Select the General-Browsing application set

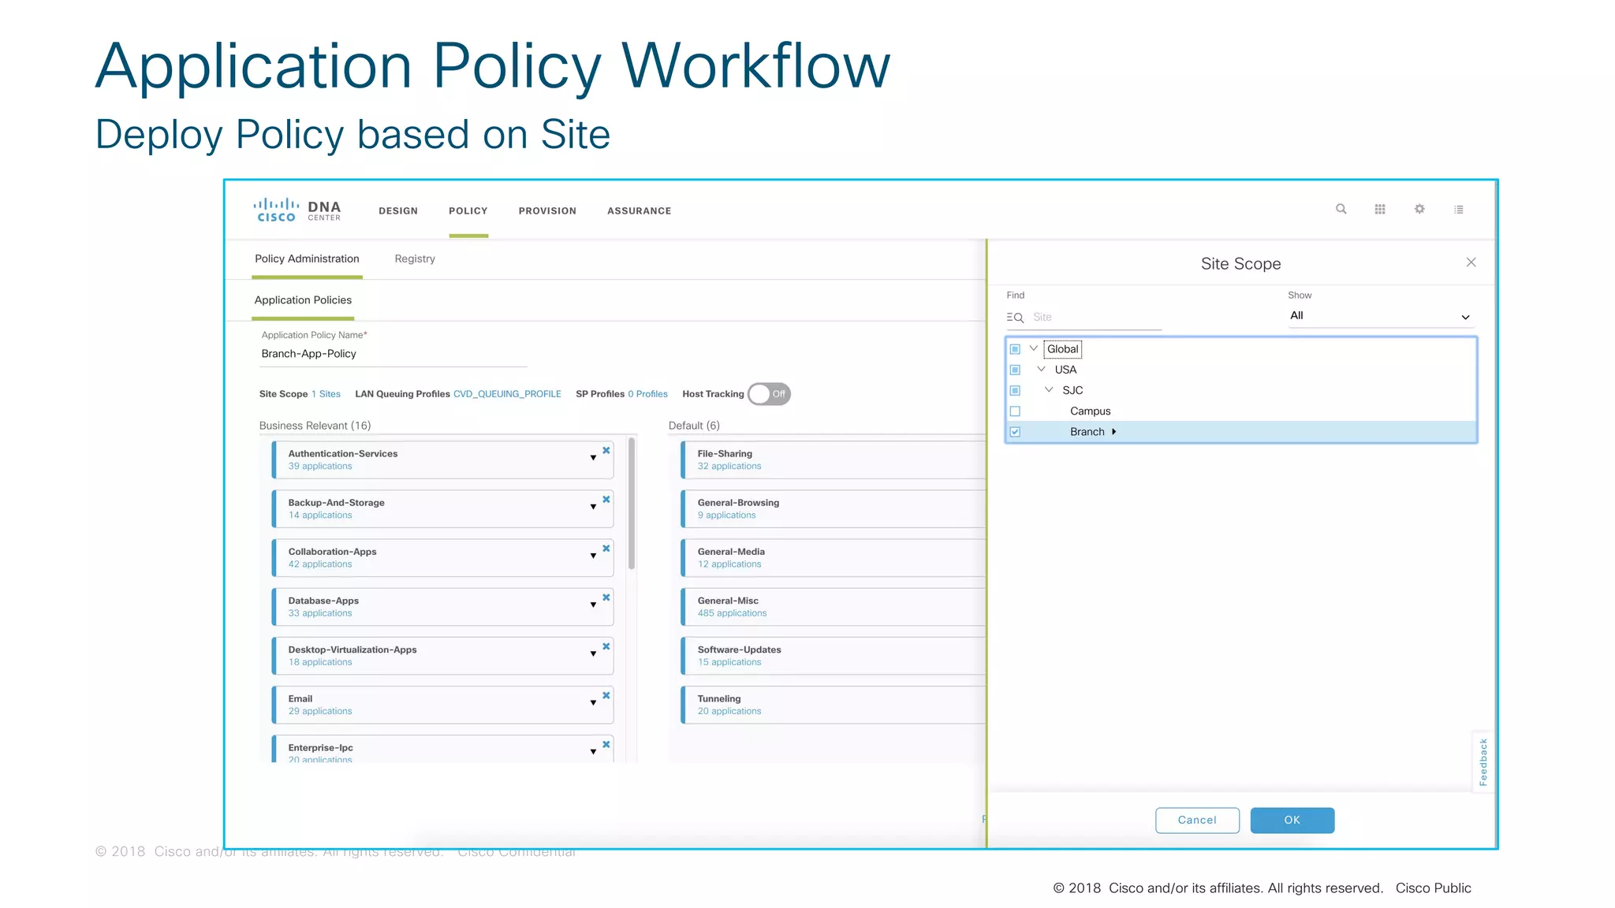(x=833, y=509)
